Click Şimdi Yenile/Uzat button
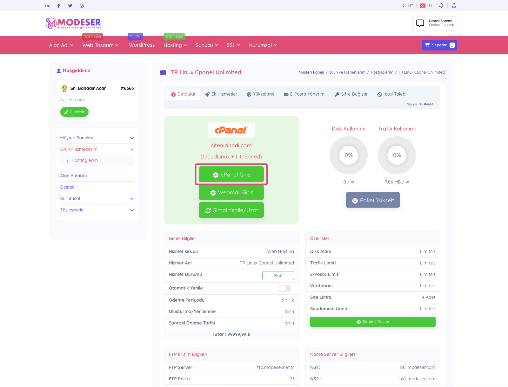 tap(231, 210)
